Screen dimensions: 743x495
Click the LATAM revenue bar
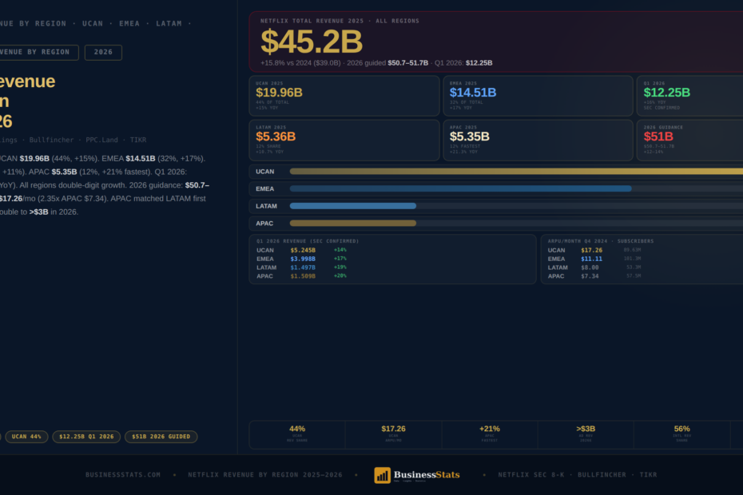(x=353, y=206)
